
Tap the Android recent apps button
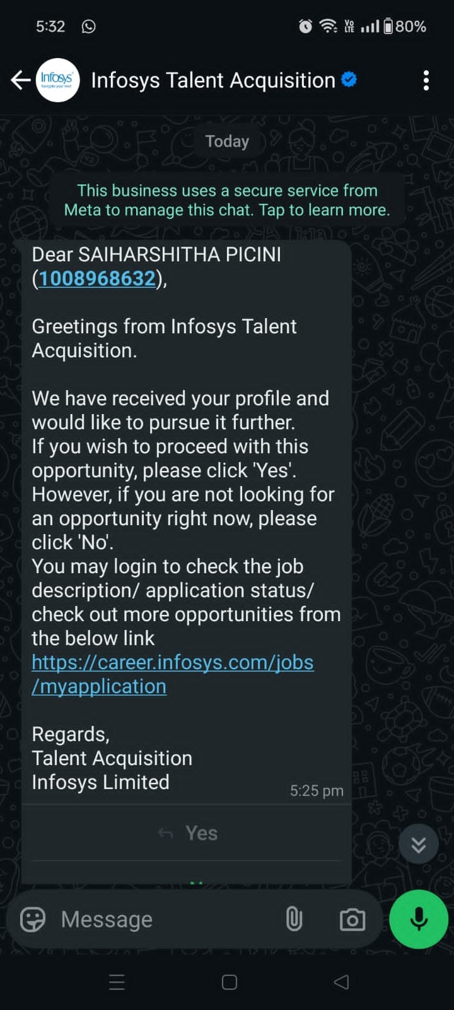pos(117,982)
